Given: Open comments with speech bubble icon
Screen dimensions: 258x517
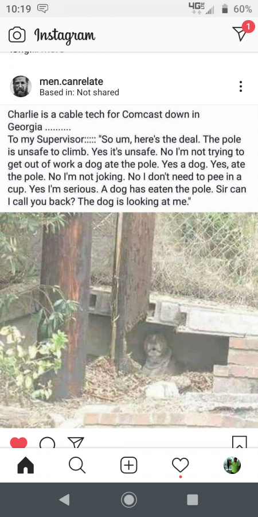Looking at the screenshot, I should coord(48,442).
